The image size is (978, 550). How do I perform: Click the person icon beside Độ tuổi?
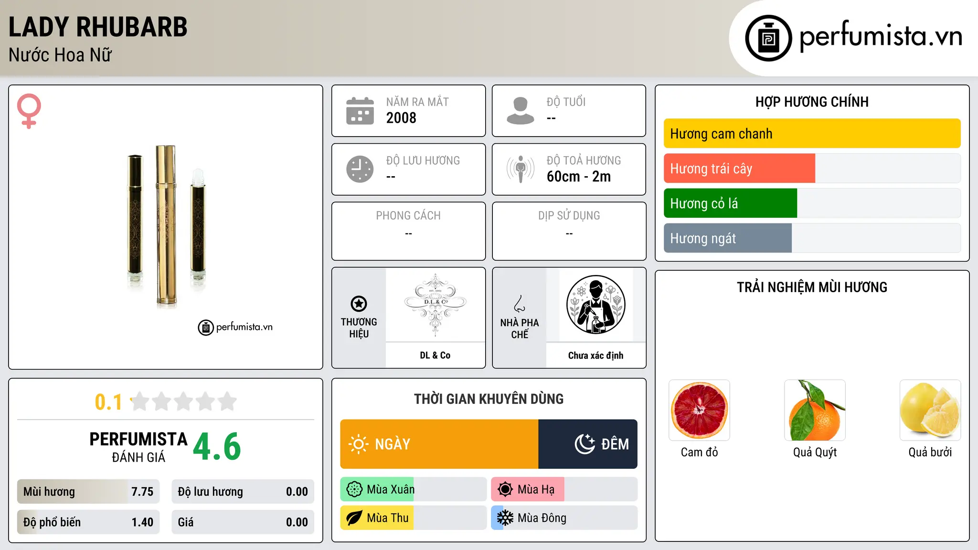pos(521,111)
